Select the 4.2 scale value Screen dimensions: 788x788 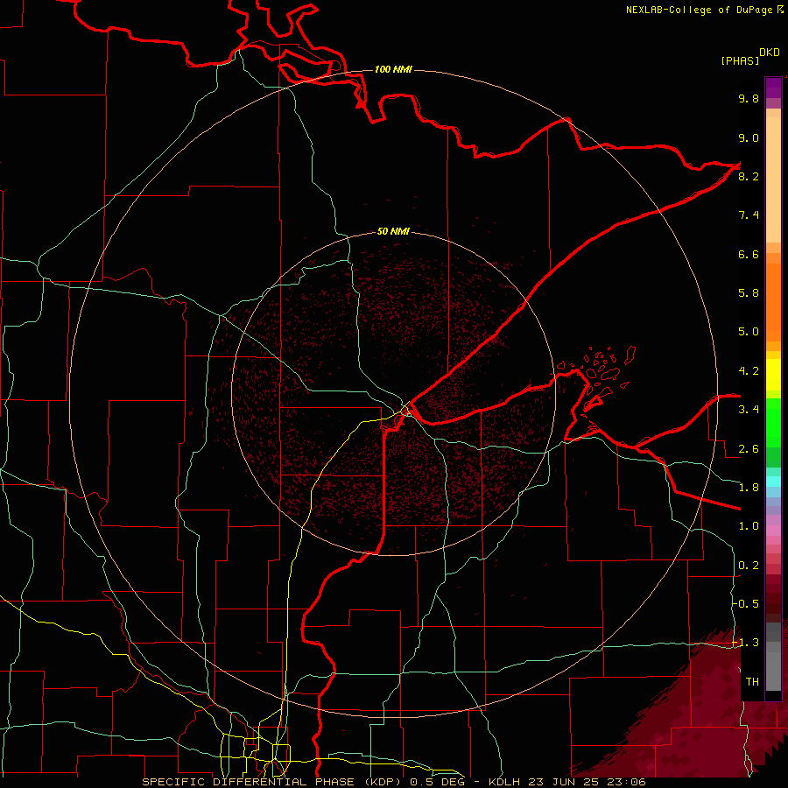[x=749, y=371]
